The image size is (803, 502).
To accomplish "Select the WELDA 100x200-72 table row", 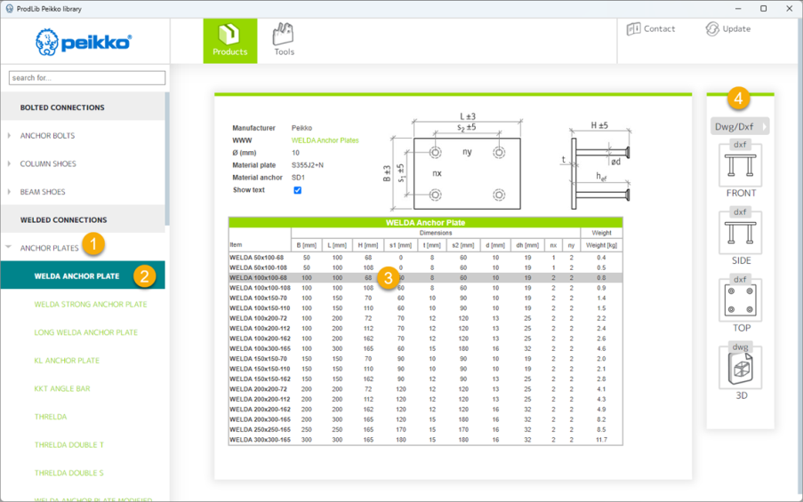I will tap(258, 318).
